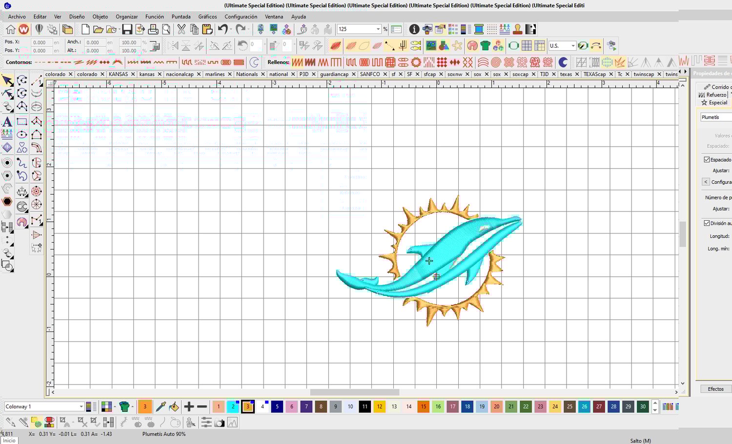
Task: Close the SANFCO design tab
Action: [x=385, y=74]
